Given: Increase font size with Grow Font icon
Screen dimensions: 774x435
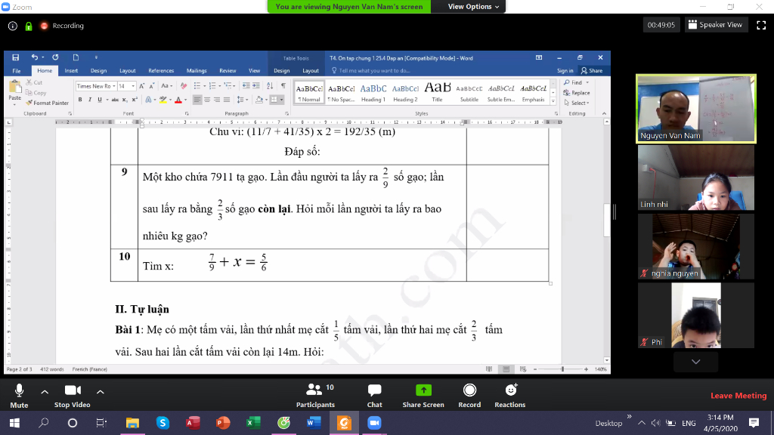Looking at the screenshot, I should (142, 86).
